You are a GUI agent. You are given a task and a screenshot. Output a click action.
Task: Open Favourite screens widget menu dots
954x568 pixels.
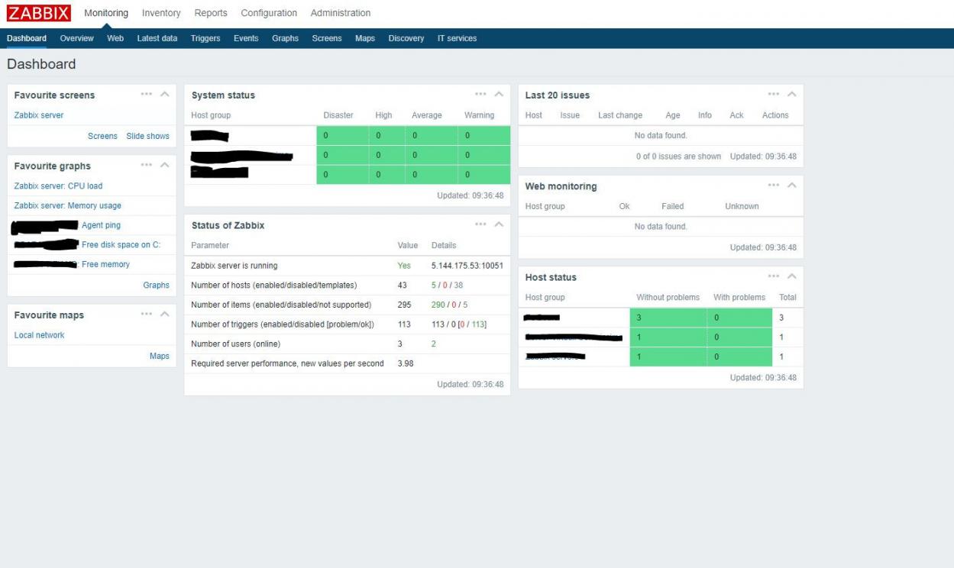pos(147,95)
